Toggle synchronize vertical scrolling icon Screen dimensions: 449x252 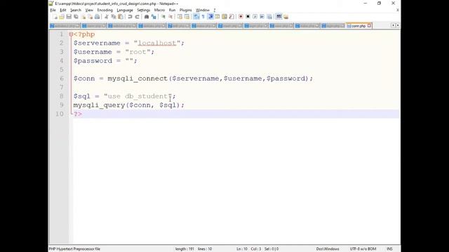click(x=180, y=17)
